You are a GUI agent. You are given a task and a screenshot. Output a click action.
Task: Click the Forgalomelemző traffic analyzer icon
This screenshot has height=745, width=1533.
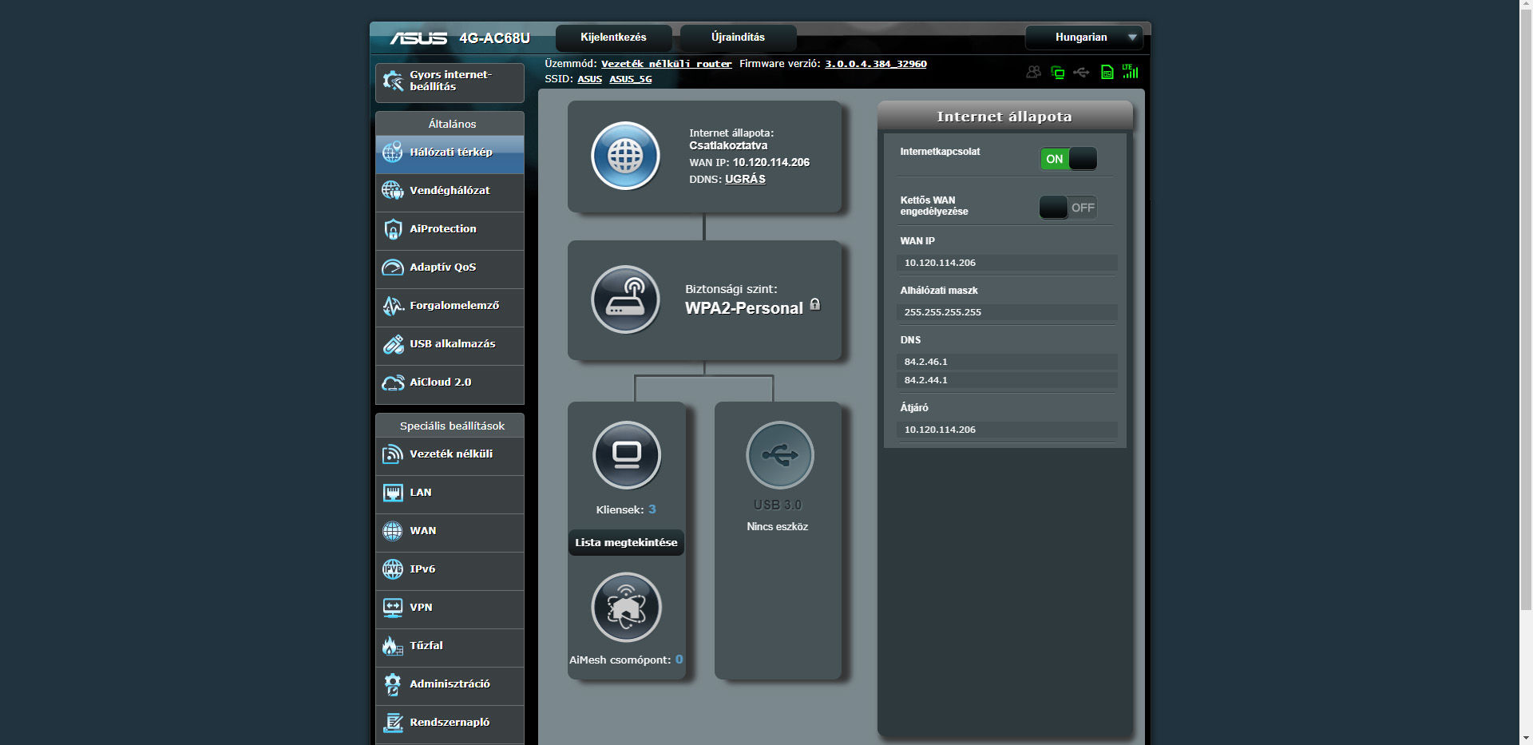(393, 306)
